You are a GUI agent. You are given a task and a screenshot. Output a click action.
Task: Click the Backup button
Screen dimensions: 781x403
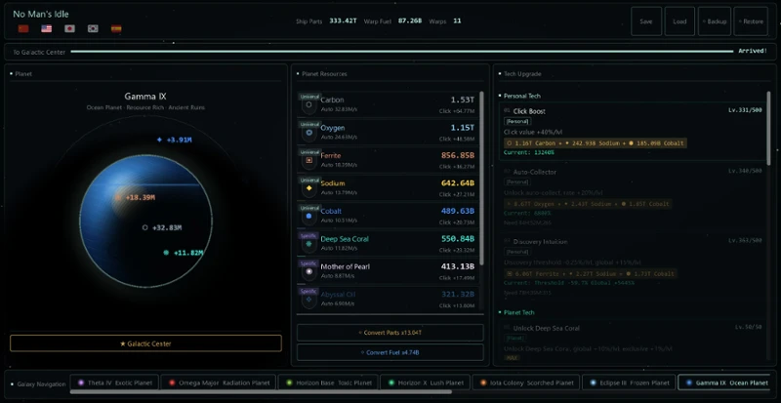coord(715,21)
